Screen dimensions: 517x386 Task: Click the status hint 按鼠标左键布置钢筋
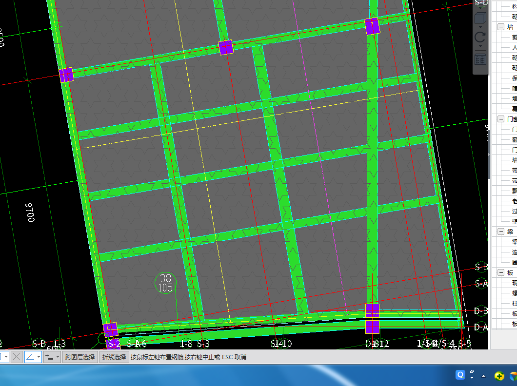157,357
